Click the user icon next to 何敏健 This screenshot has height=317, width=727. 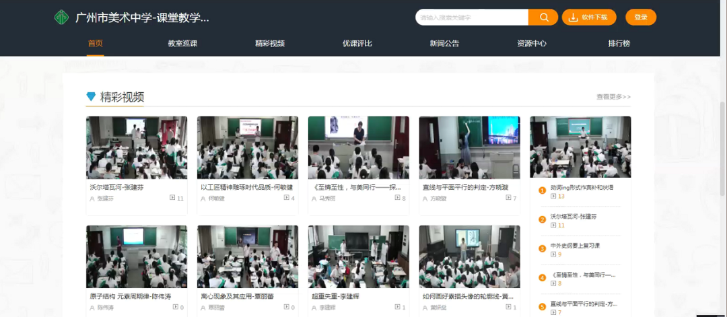click(x=203, y=199)
